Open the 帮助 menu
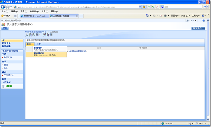Screen dimensions: 211x127 54,11
